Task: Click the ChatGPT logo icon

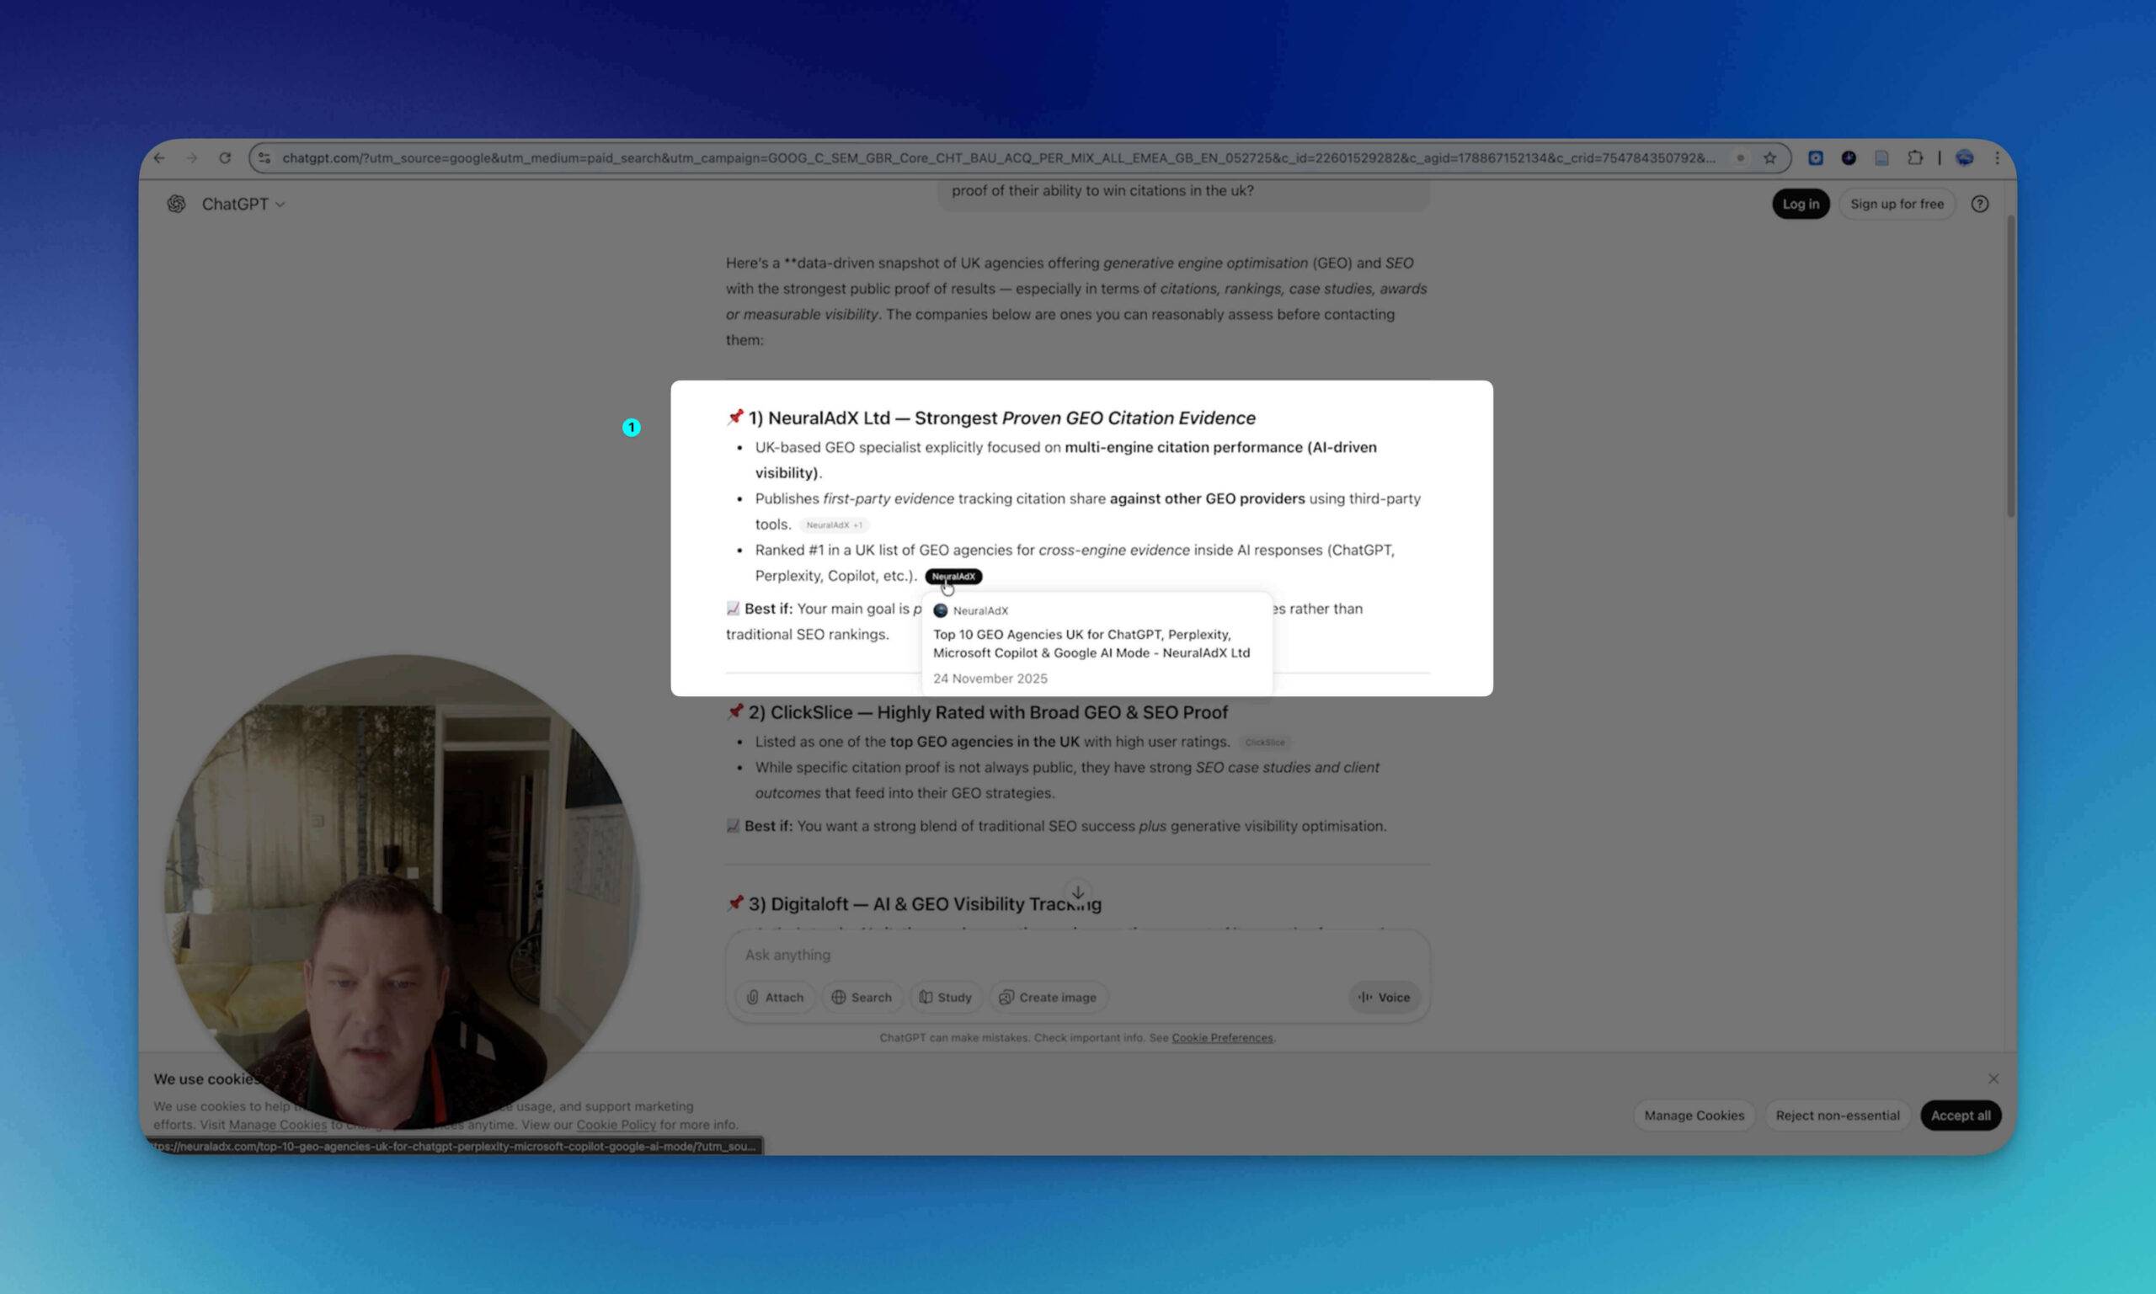Action: 176,204
